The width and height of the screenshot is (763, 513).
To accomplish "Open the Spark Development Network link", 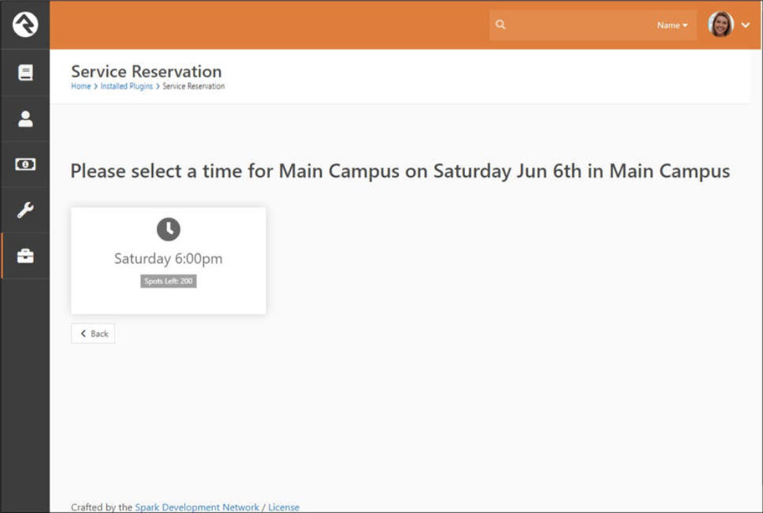I will click(196, 508).
